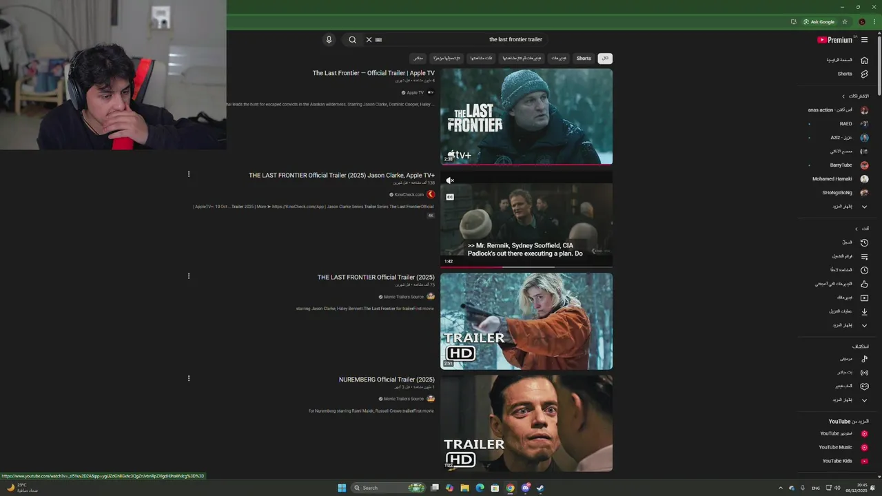Click the YouTube Premium logo
Viewport: 882px width, 496px height.
click(834, 40)
